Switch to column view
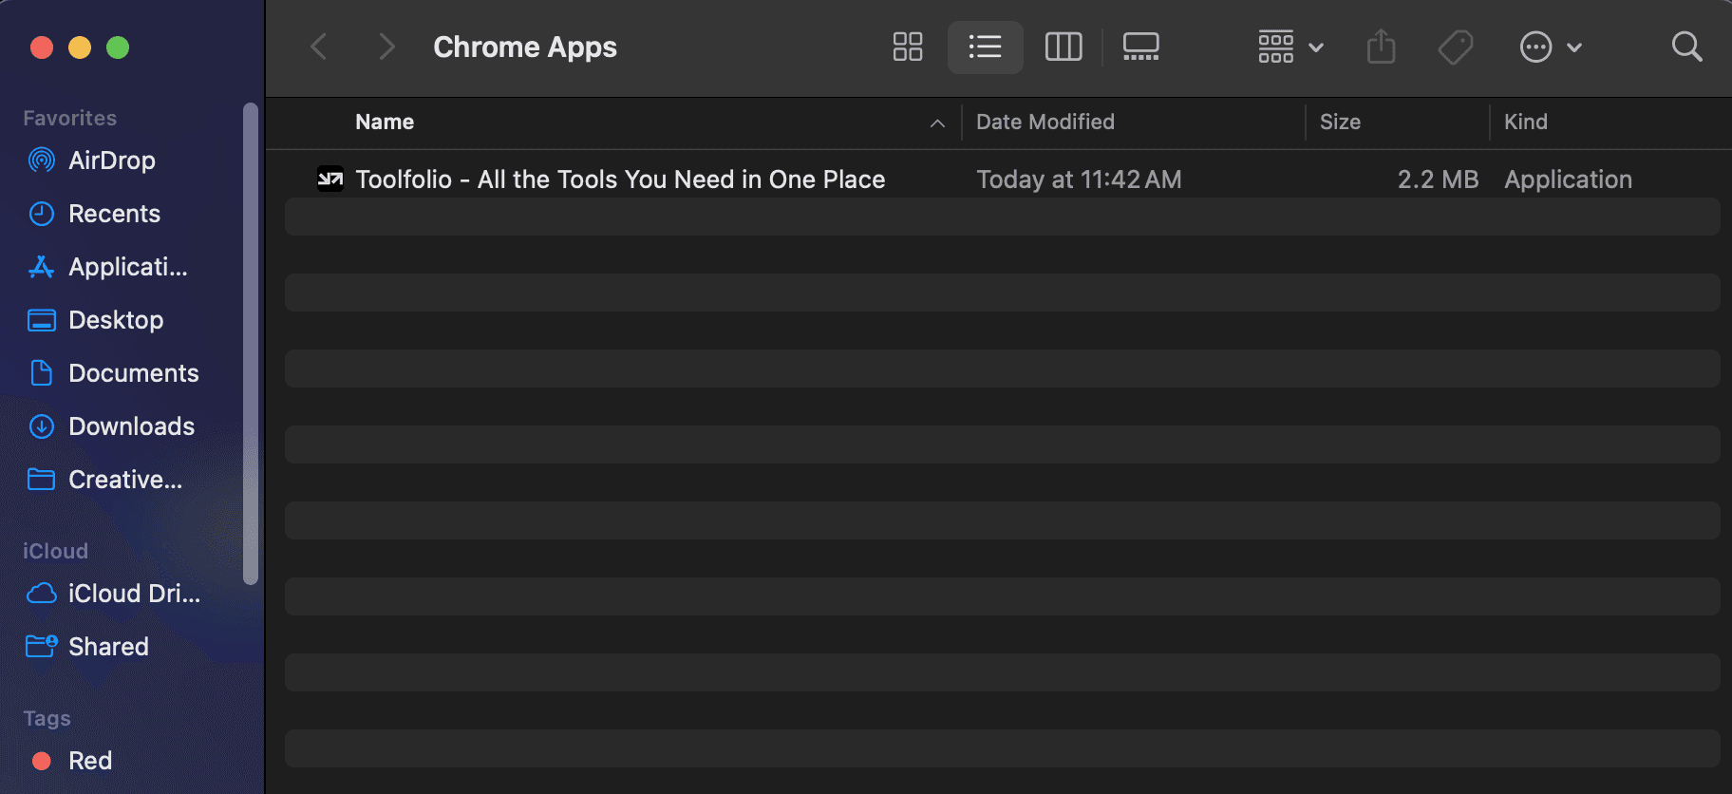 [x=1063, y=47]
